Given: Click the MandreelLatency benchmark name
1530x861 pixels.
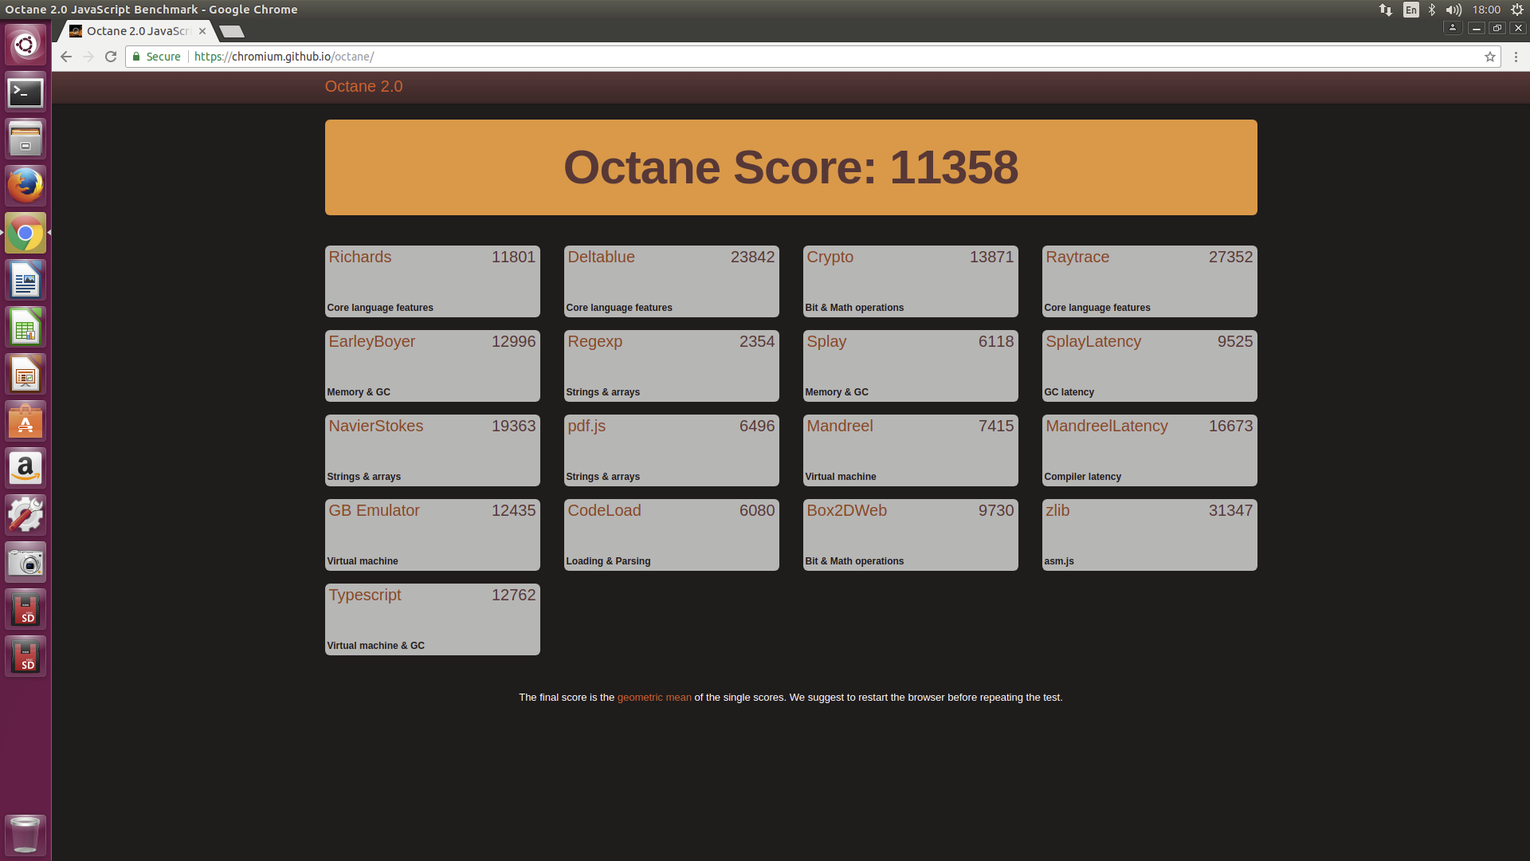Looking at the screenshot, I should [1107, 426].
